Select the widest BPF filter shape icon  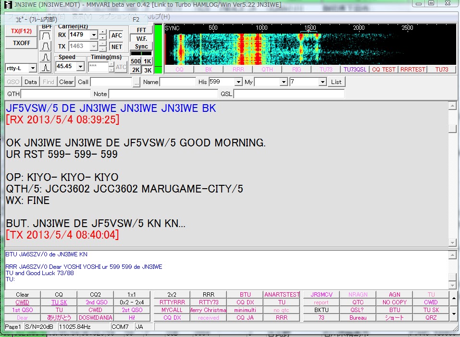pyautogui.click(x=46, y=36)
